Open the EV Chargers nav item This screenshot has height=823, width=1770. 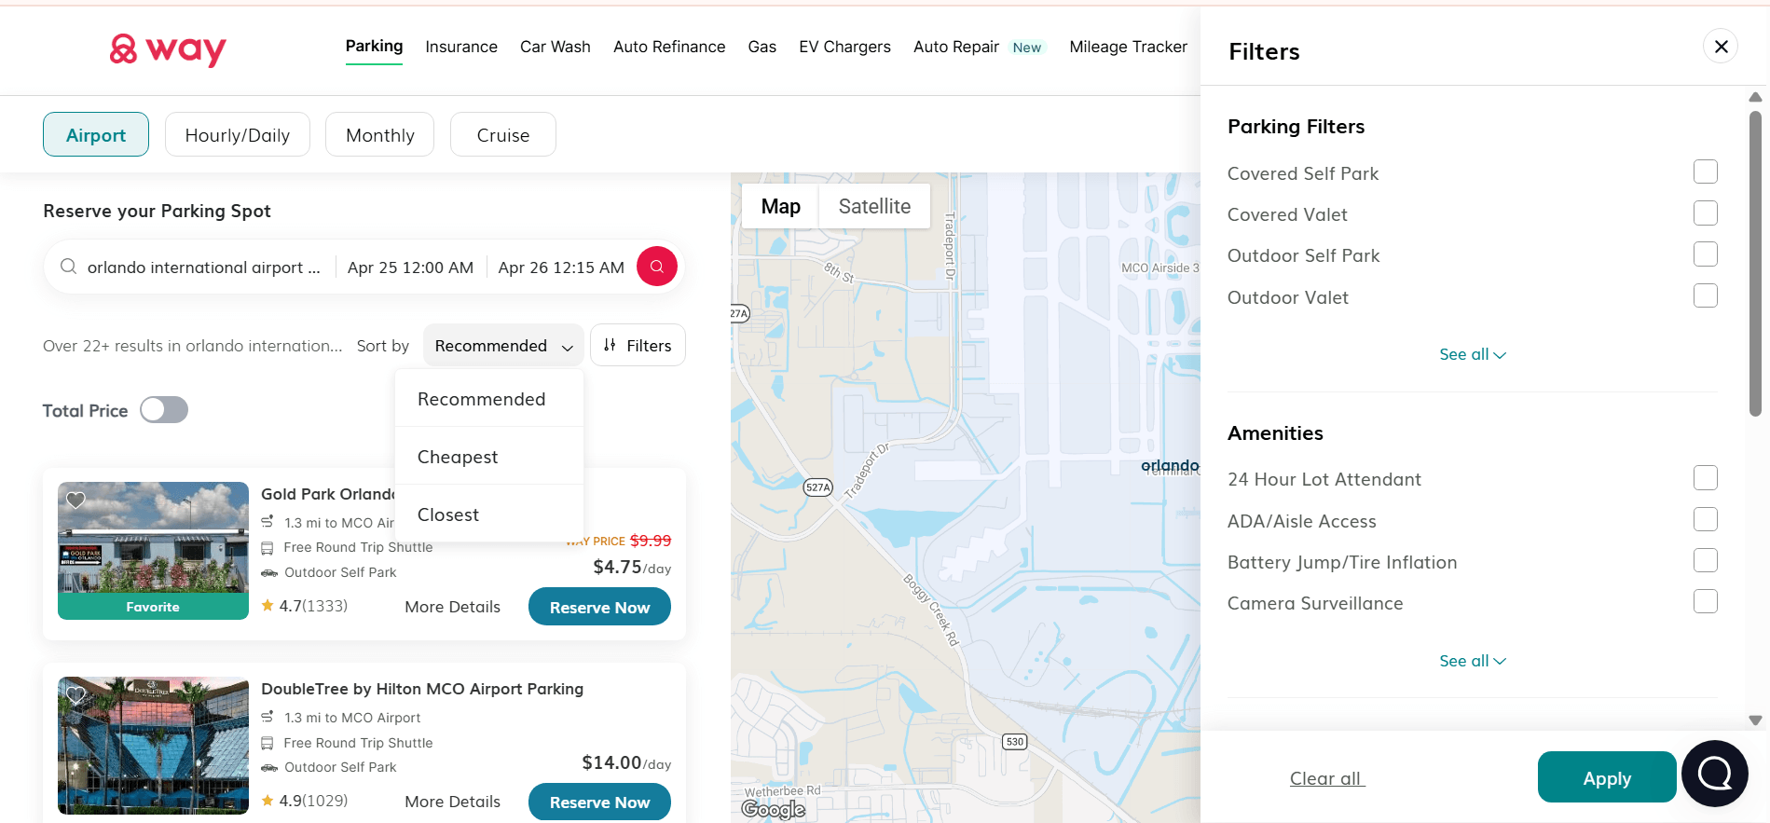point(844,47)
